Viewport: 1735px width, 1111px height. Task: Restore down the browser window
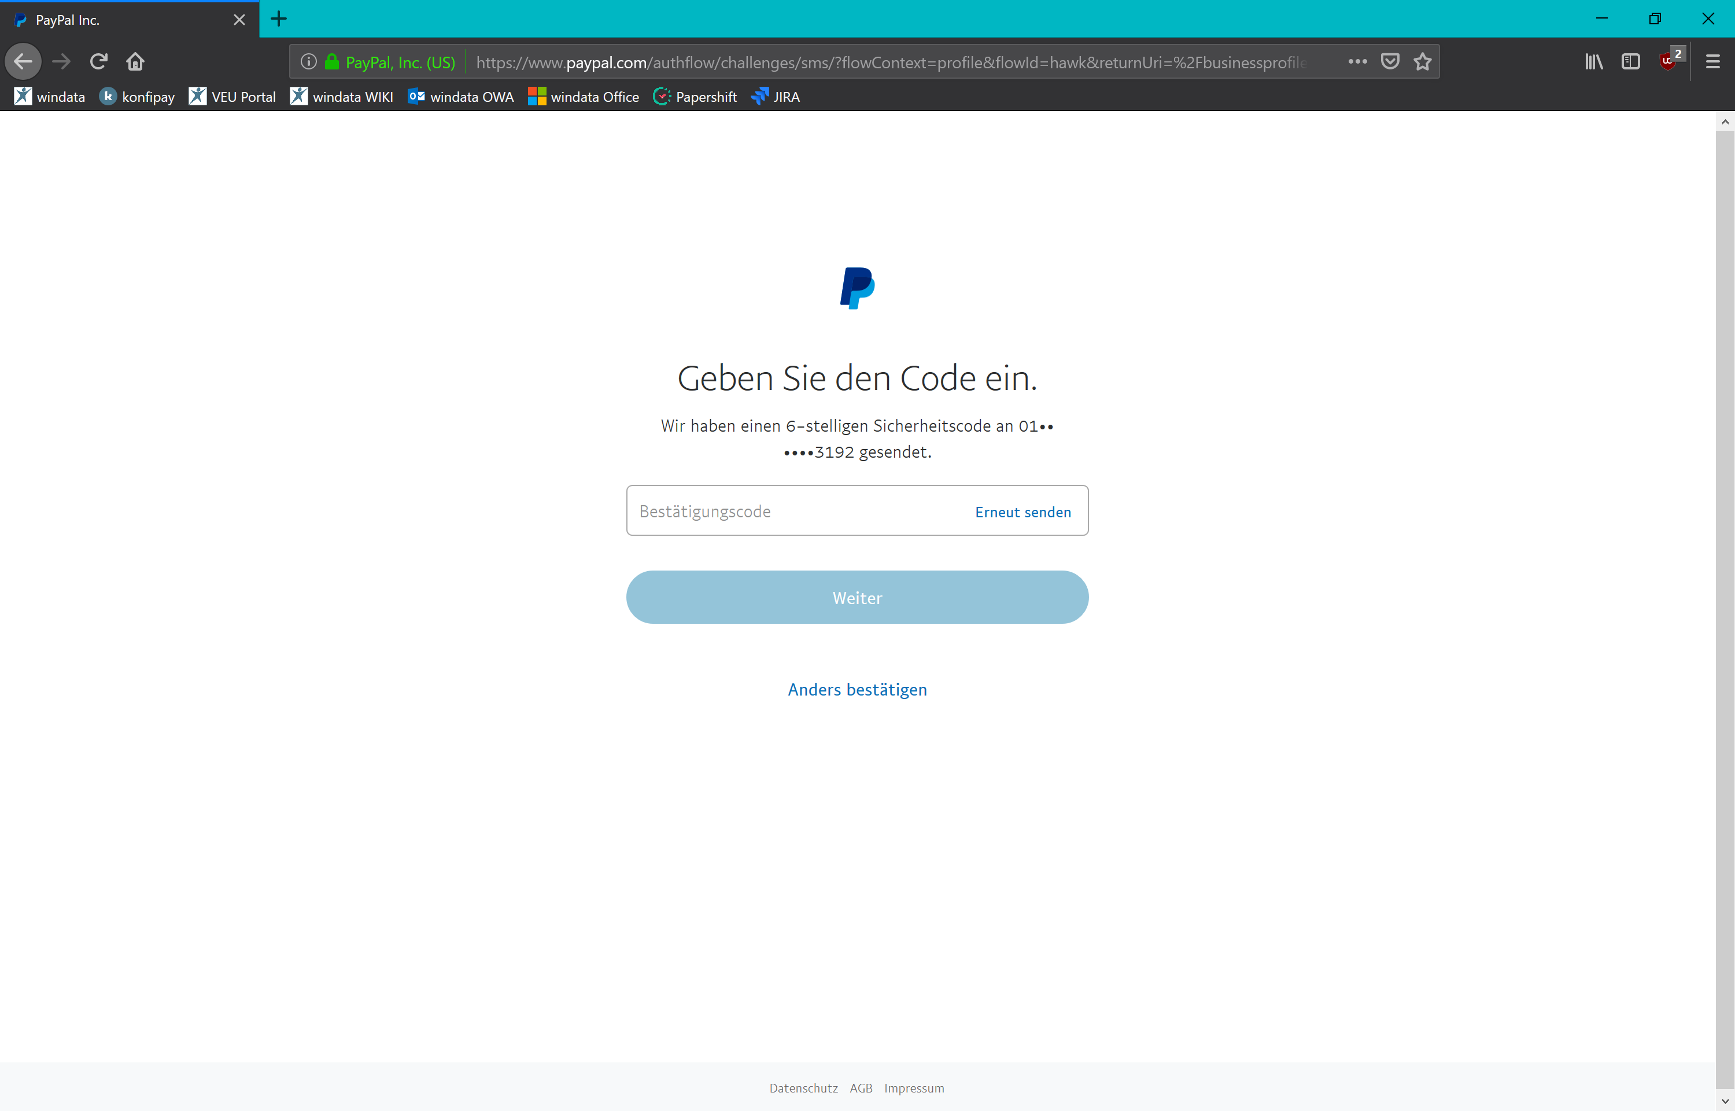1655,19
